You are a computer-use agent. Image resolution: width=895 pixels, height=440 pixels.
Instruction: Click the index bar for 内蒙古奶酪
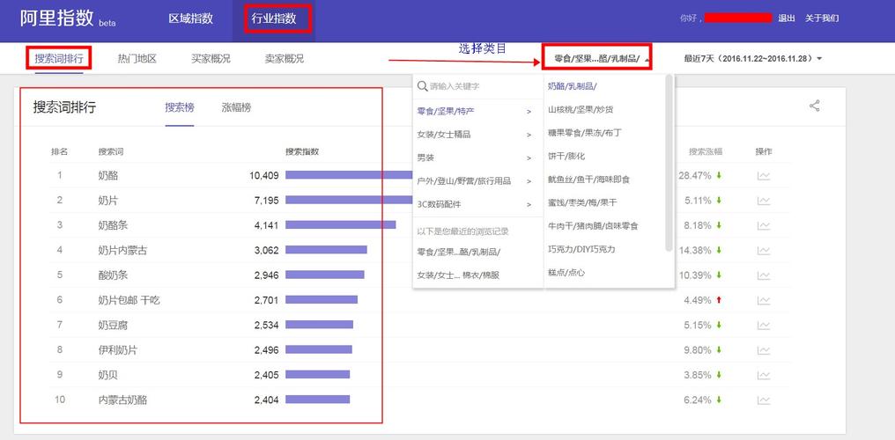[317, 400]
